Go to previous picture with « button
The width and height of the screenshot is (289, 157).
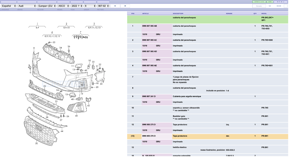(115, 6)
